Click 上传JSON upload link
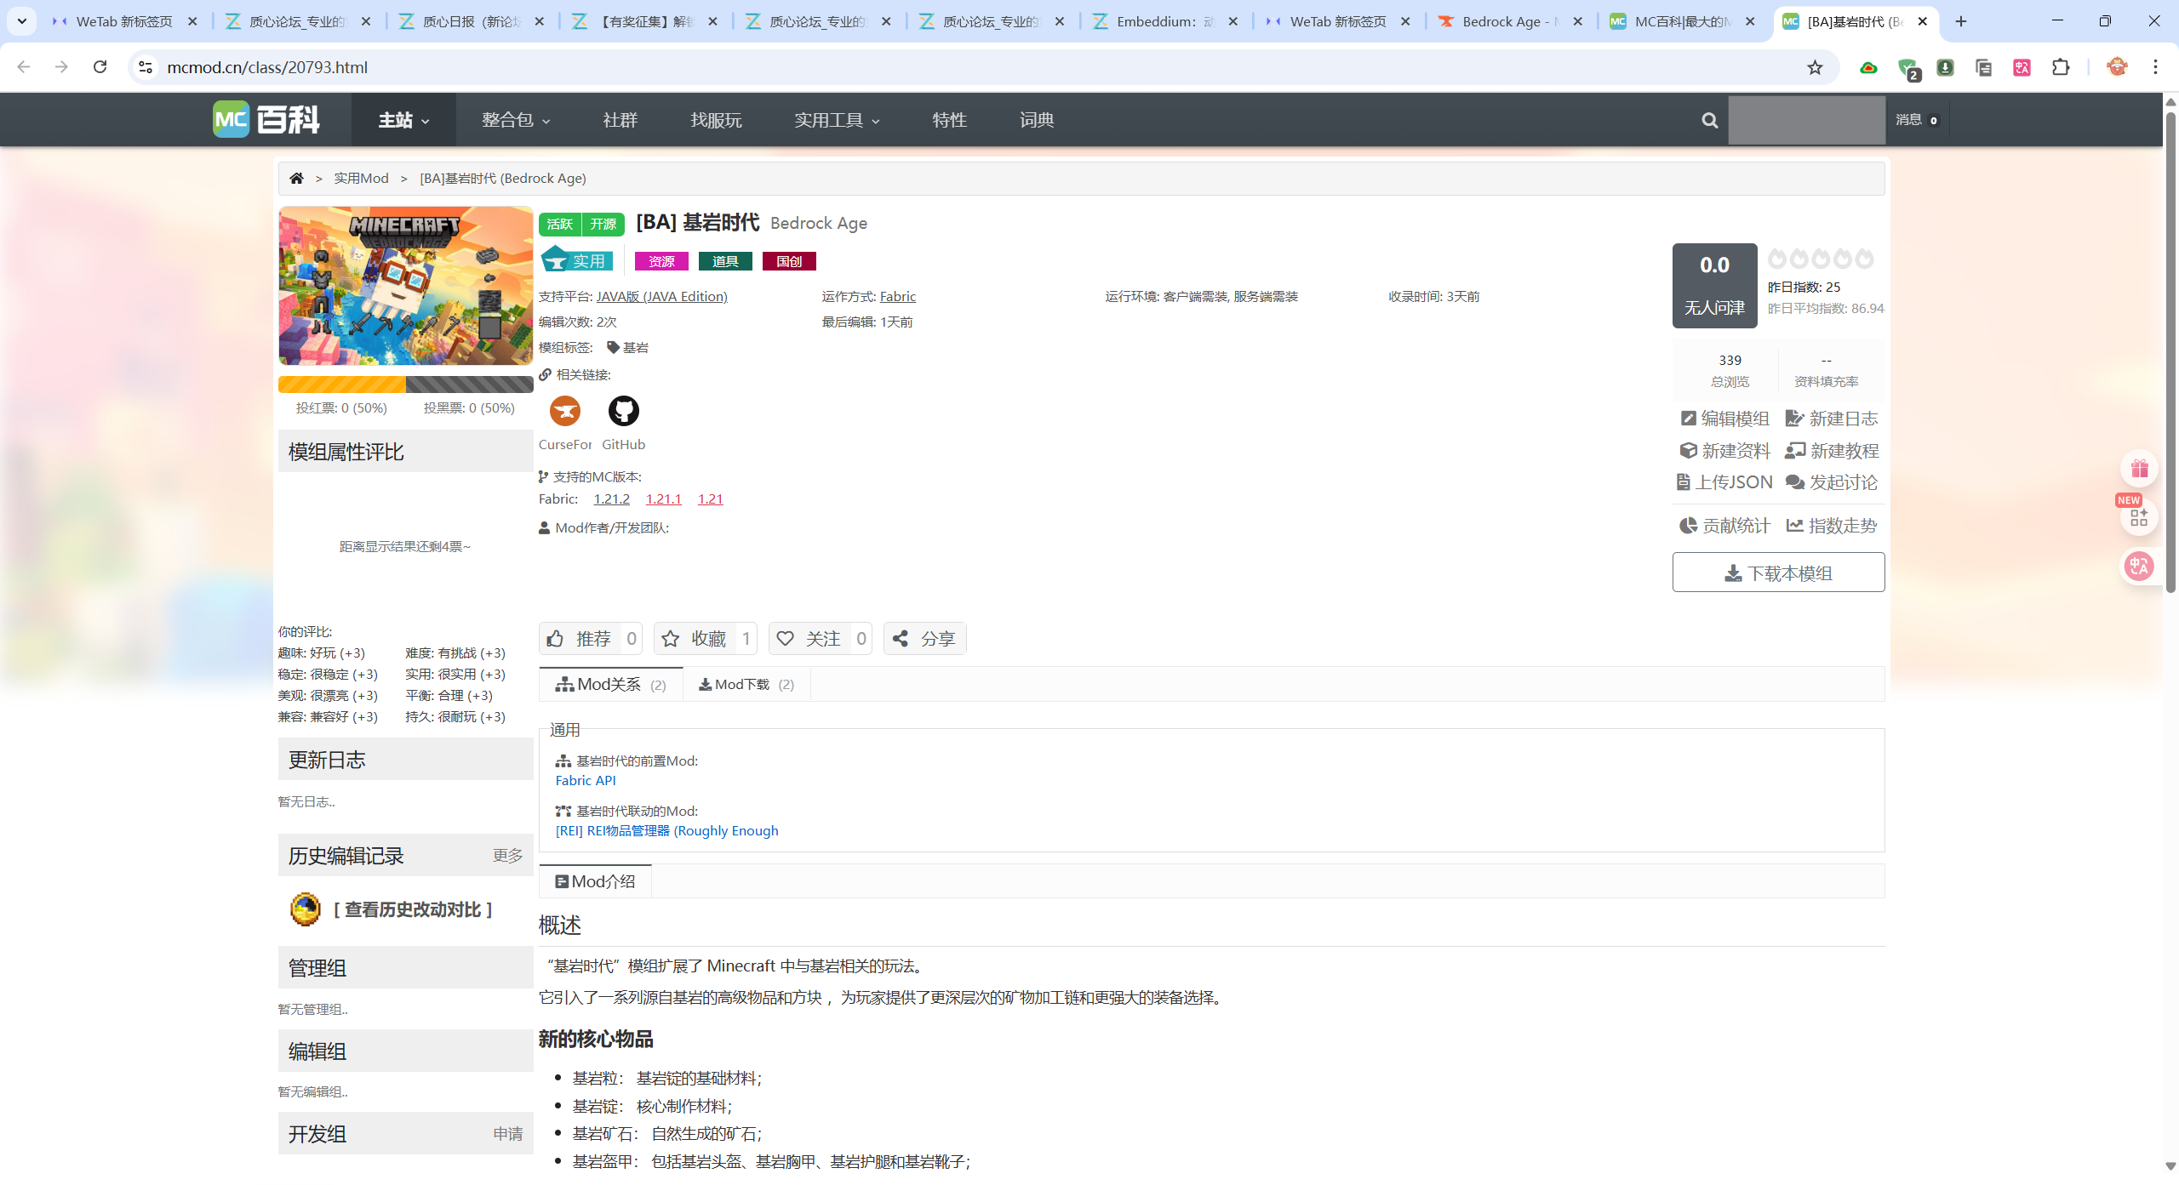This screenshot has width=2179, height=1185. 1724,482
